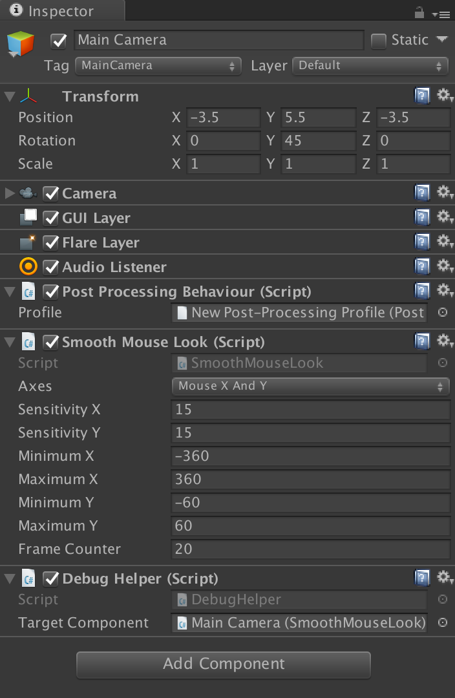Image resolution: width=455 pixels, height=698 pixels.
Task: Click the New Post-Processing Profile field
Action: coord(299,313)
